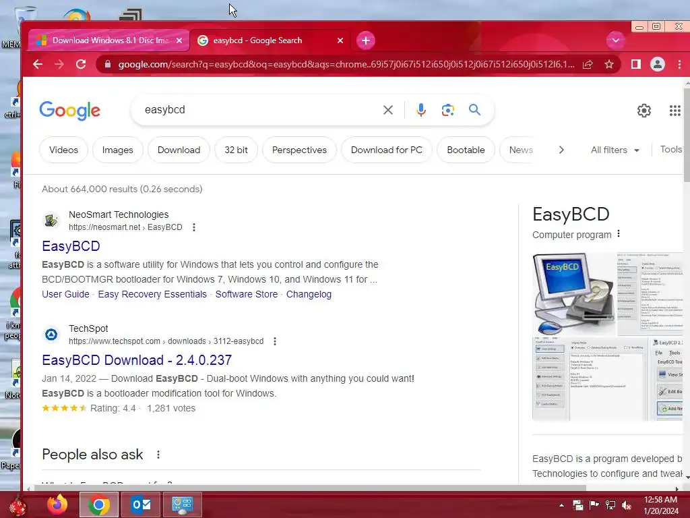Viewport: 690px width, 518px height.
Task: Click the Start orb ornament button
Action: click(x=18, y=506)
